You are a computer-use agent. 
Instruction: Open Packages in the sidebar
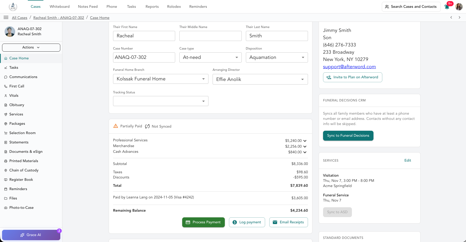(31, 123)
